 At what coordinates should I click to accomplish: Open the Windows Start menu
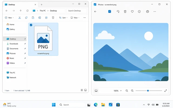tap(54, 105)
